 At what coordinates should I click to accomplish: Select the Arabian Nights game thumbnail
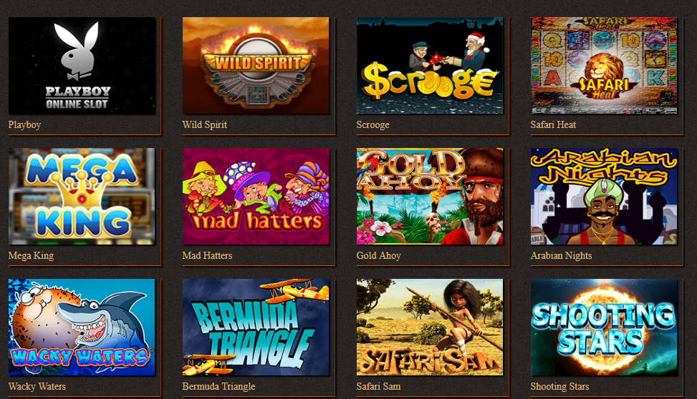[x=604, y=196]
